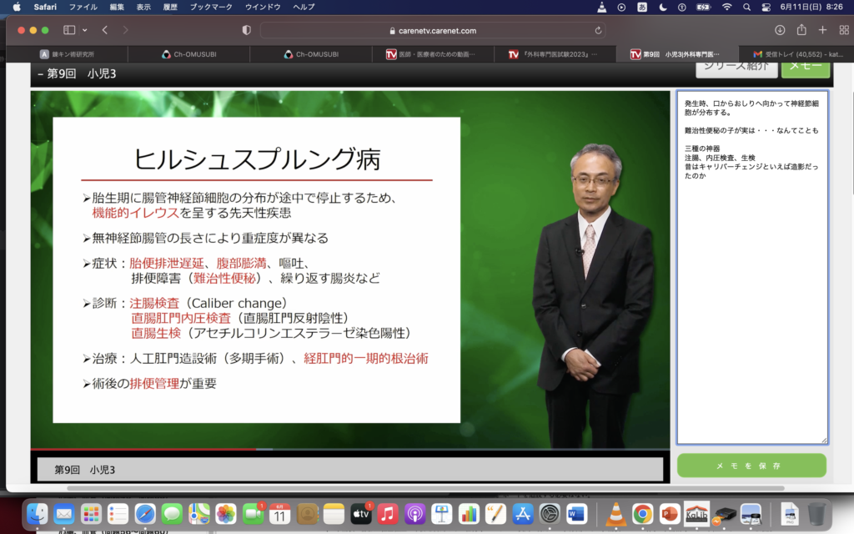The image size is (854, 534).
Task: Click the Share icon in toolbar
Action: coord(801,30)
